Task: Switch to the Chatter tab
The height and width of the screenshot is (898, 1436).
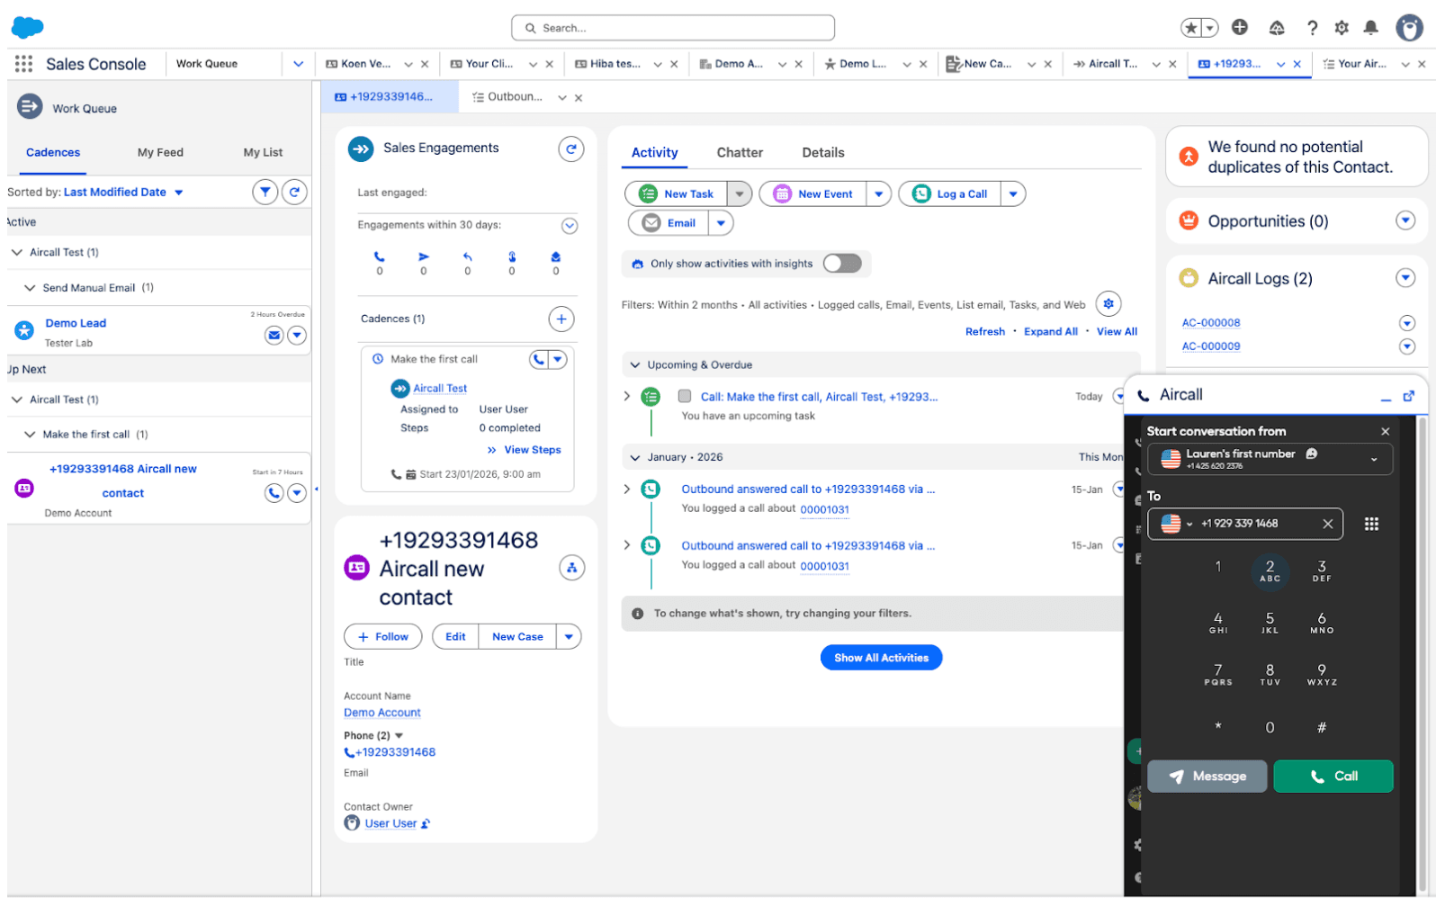Action: pyautogui.click(x=739, y=153)
